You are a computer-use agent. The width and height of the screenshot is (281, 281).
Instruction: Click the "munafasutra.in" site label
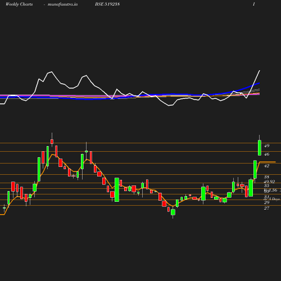pos(62,4)
